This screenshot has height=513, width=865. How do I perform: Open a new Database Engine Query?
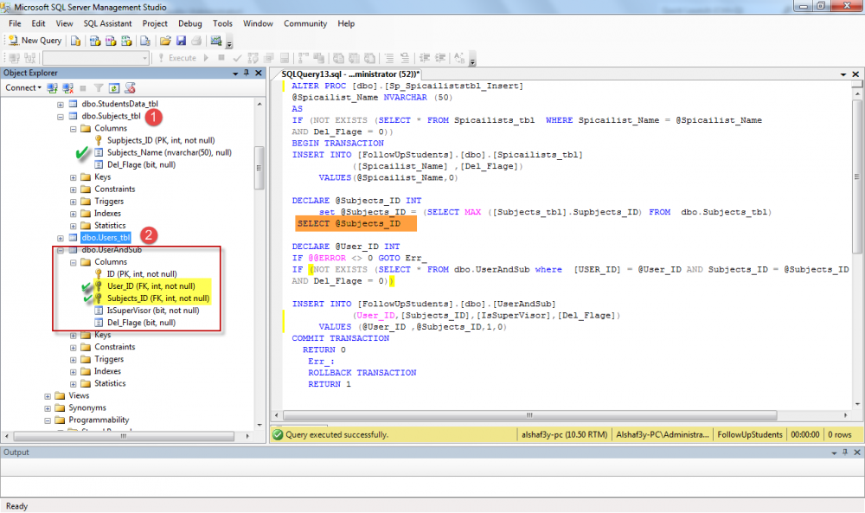coord(75,41)
